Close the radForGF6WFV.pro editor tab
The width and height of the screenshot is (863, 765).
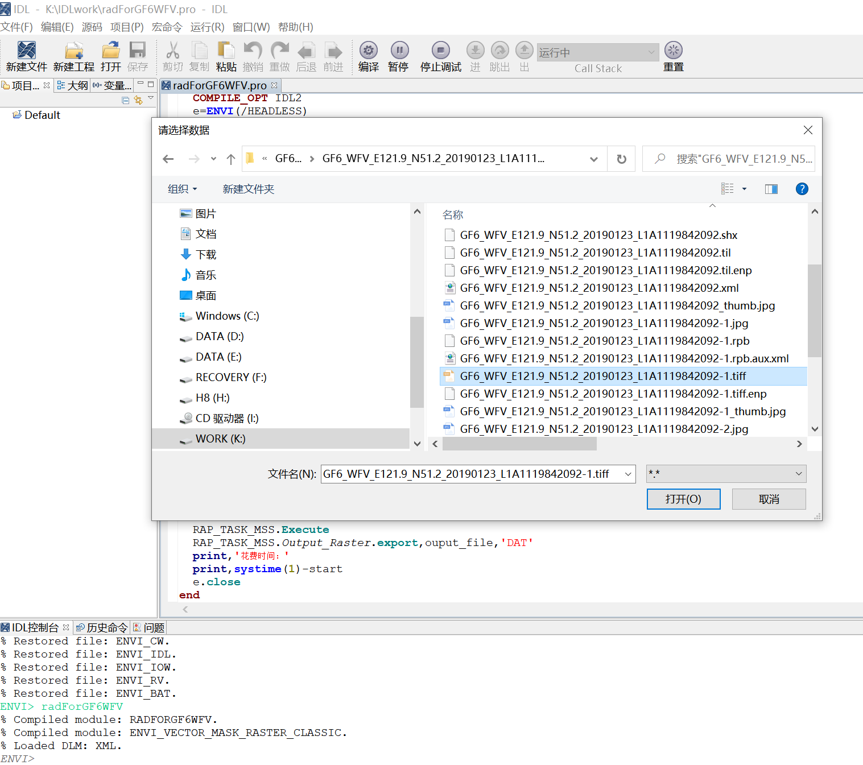274,85
